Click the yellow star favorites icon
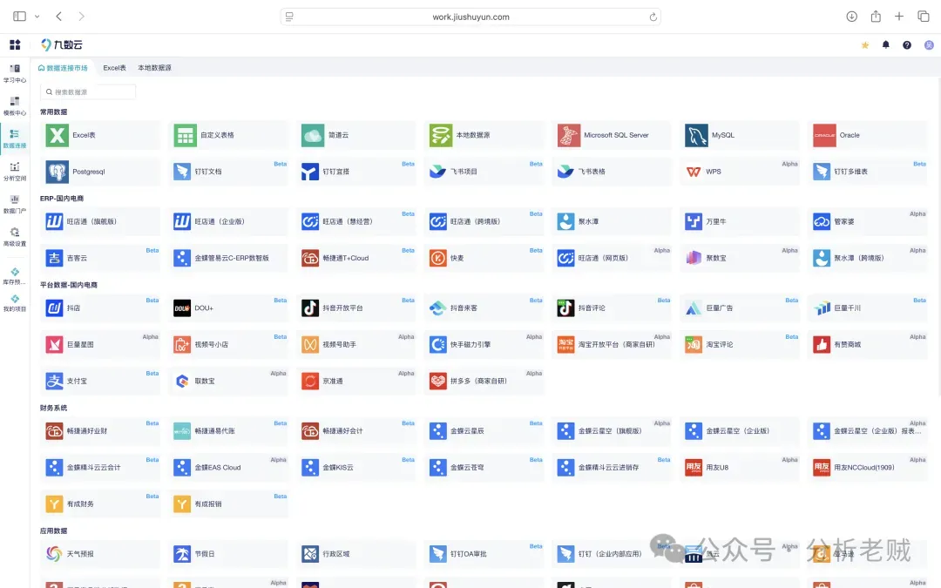This screenshot has width=941, height=588. (x=865, y=45)
